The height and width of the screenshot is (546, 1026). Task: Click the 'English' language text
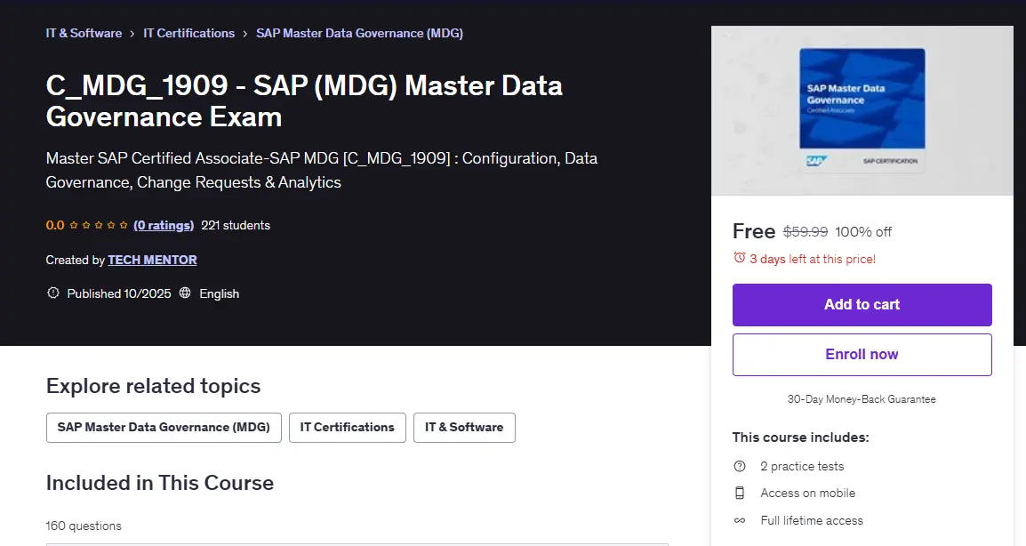click(x=220, y=294)
